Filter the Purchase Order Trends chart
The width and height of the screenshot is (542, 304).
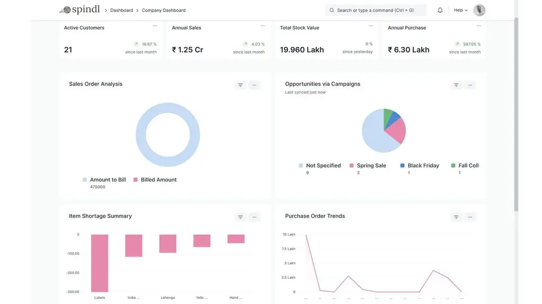(456, 217)
